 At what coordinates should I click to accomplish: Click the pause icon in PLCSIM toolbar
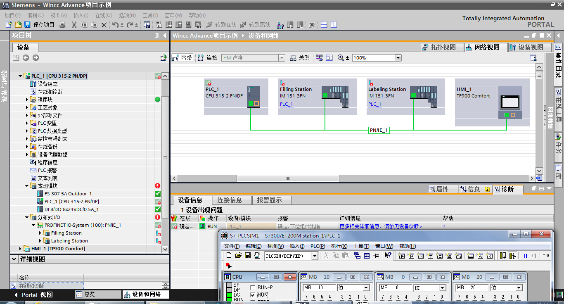coord(526,256)
